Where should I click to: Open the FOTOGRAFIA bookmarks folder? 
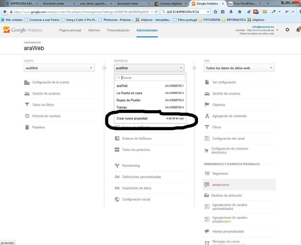[x=210, y=20]
